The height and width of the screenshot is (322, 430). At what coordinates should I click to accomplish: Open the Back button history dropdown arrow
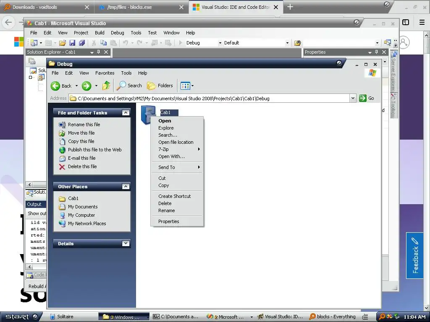(x=76, y=86)
